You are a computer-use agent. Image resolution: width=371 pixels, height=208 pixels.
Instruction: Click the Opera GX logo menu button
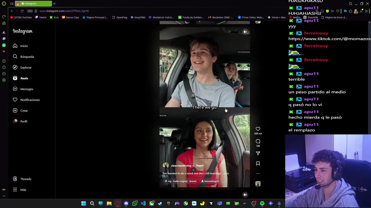click(x=4, y=3)
